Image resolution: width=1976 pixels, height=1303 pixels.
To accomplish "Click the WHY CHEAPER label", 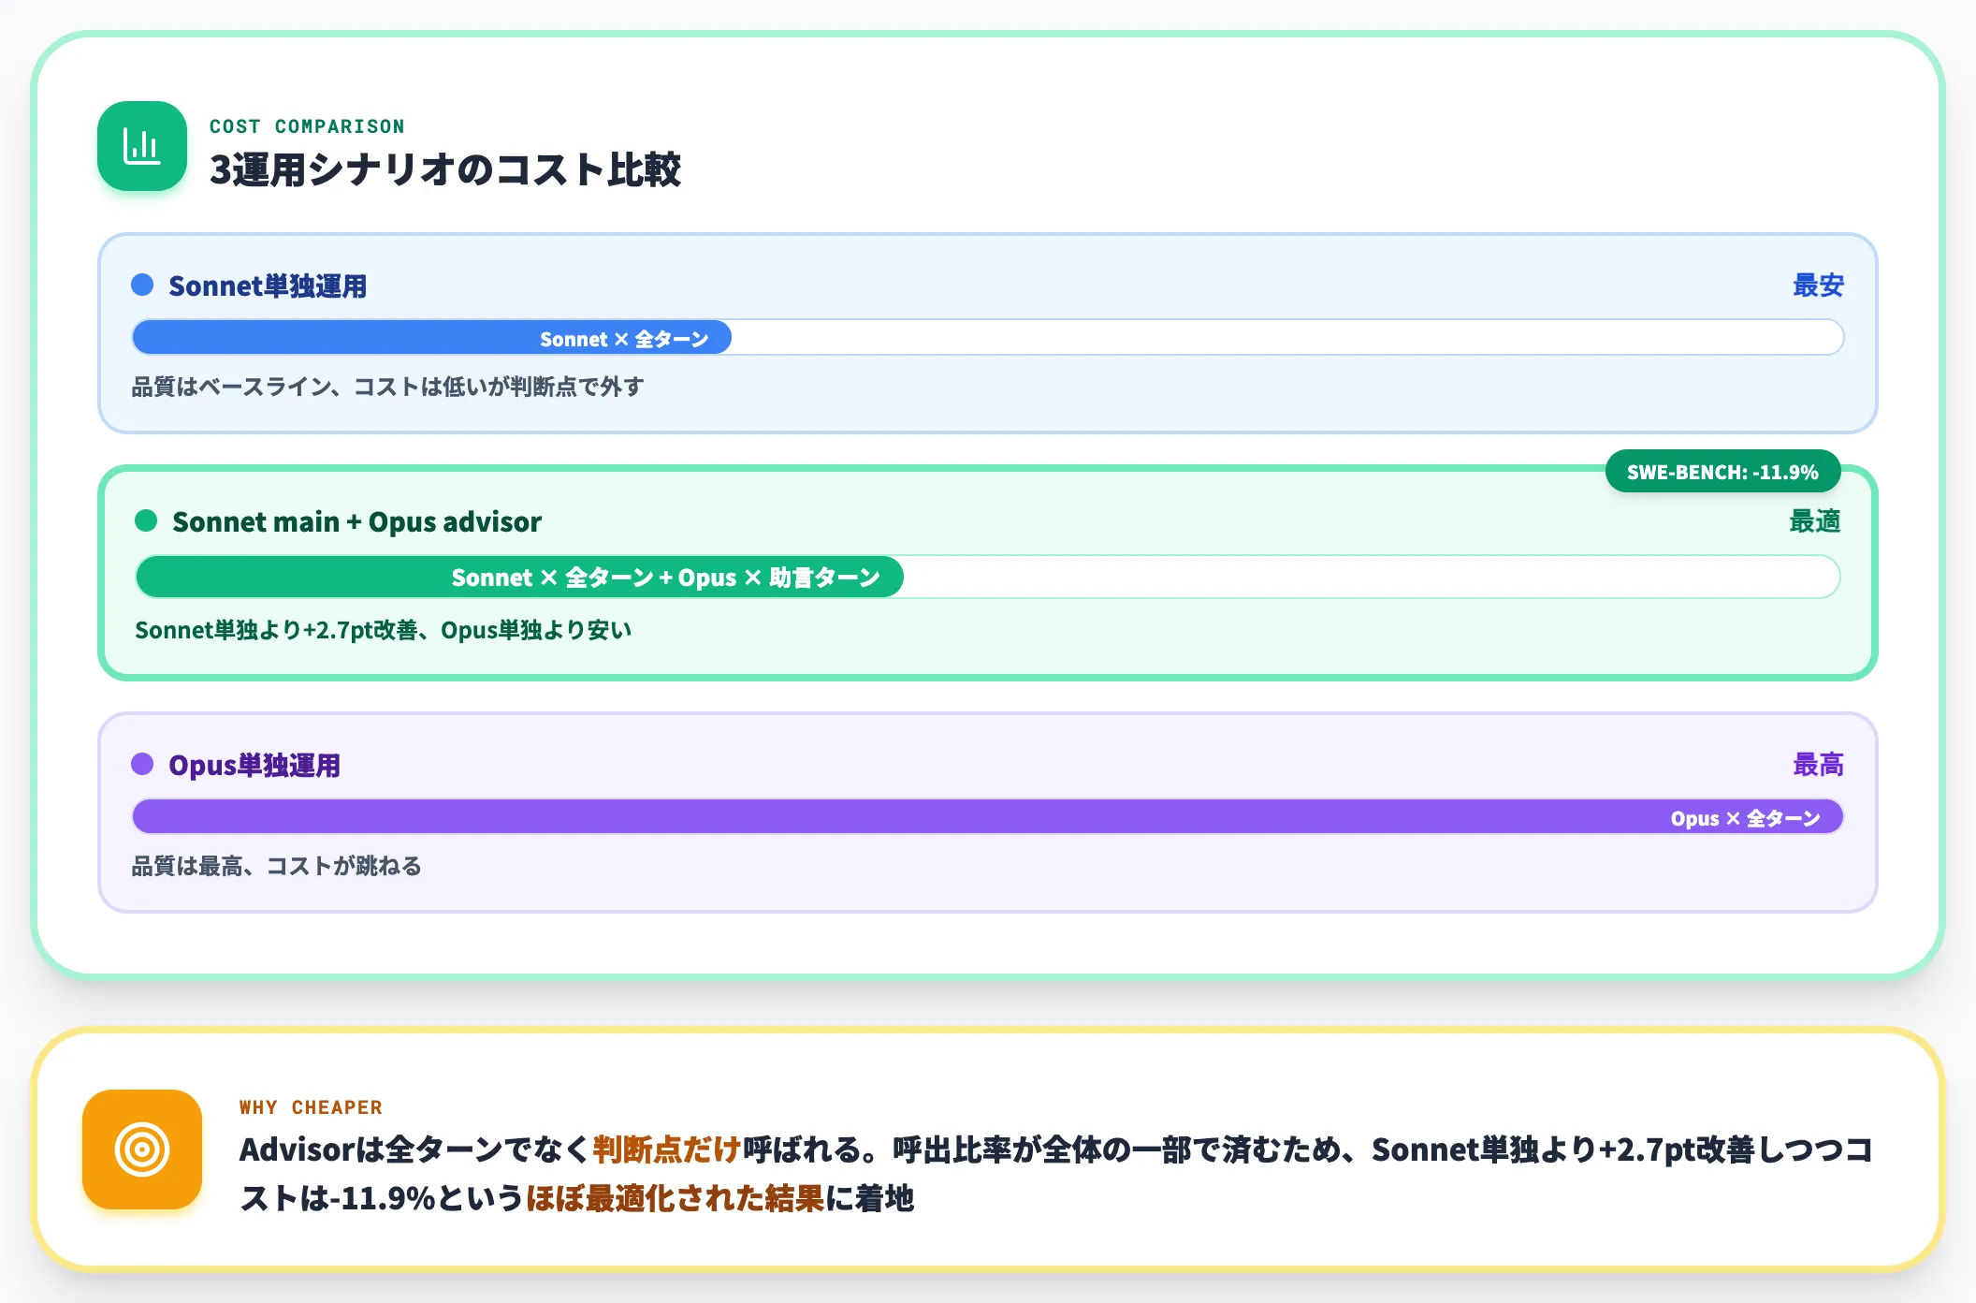I will 311,1107.
